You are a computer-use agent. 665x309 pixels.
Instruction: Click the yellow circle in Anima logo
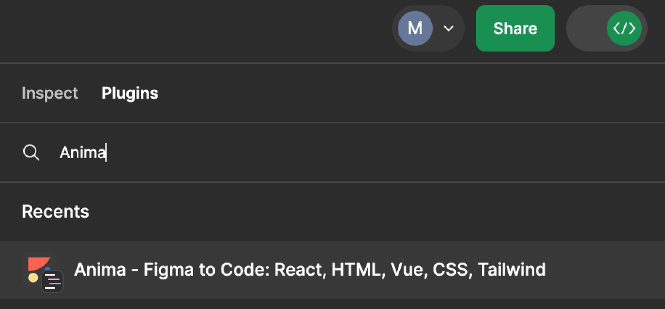click(33, 278)
